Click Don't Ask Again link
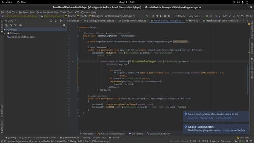 tap(224, 118)
